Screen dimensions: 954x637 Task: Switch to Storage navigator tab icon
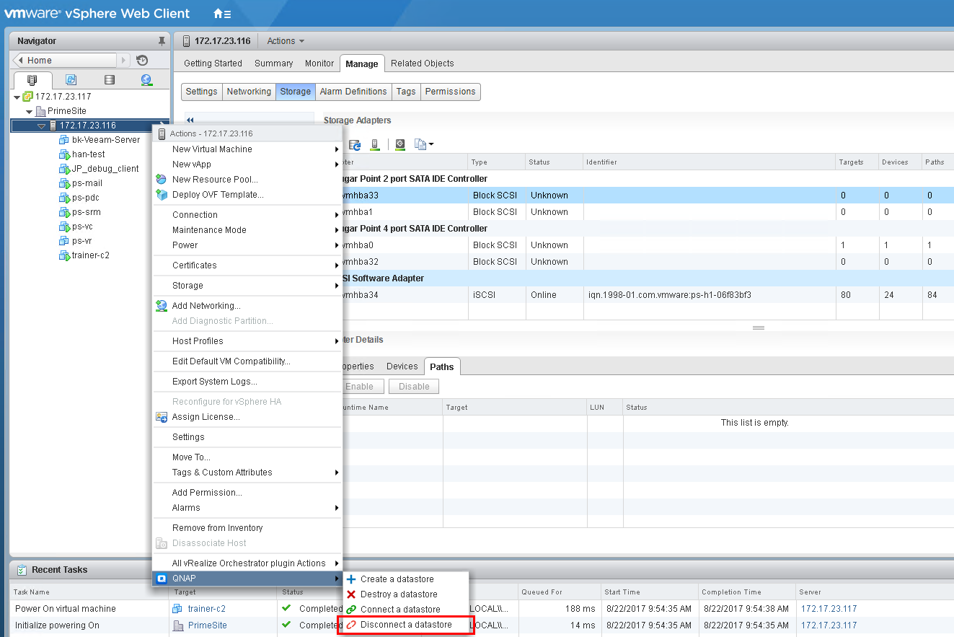[109, 80]
